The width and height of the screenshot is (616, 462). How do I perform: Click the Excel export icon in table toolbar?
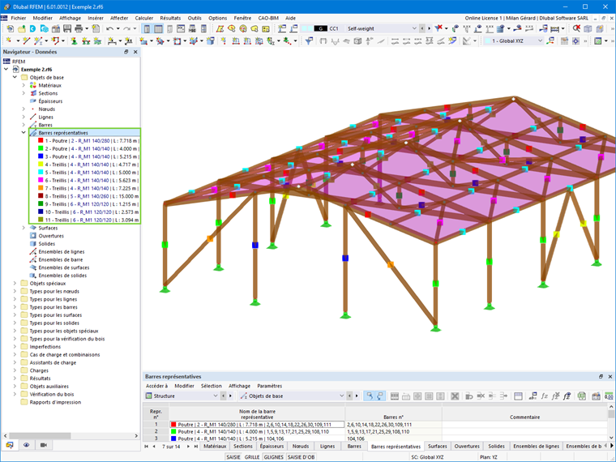tap(581, 396)
